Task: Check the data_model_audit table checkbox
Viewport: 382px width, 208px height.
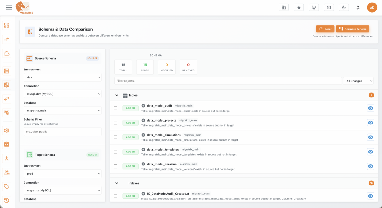Action: (x=116, y=108)
